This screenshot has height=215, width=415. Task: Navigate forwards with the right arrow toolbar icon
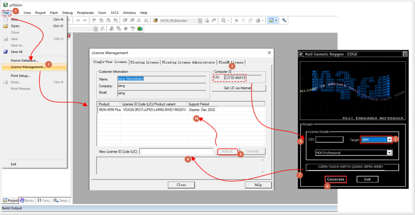[85, 20]
